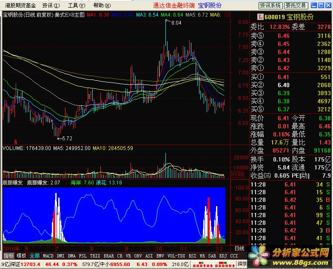Click the 8.04 high-price marker

pos(176,23)
